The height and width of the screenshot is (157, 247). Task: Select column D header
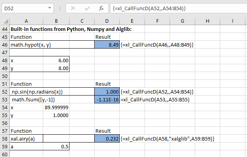[x=107, y=21]
